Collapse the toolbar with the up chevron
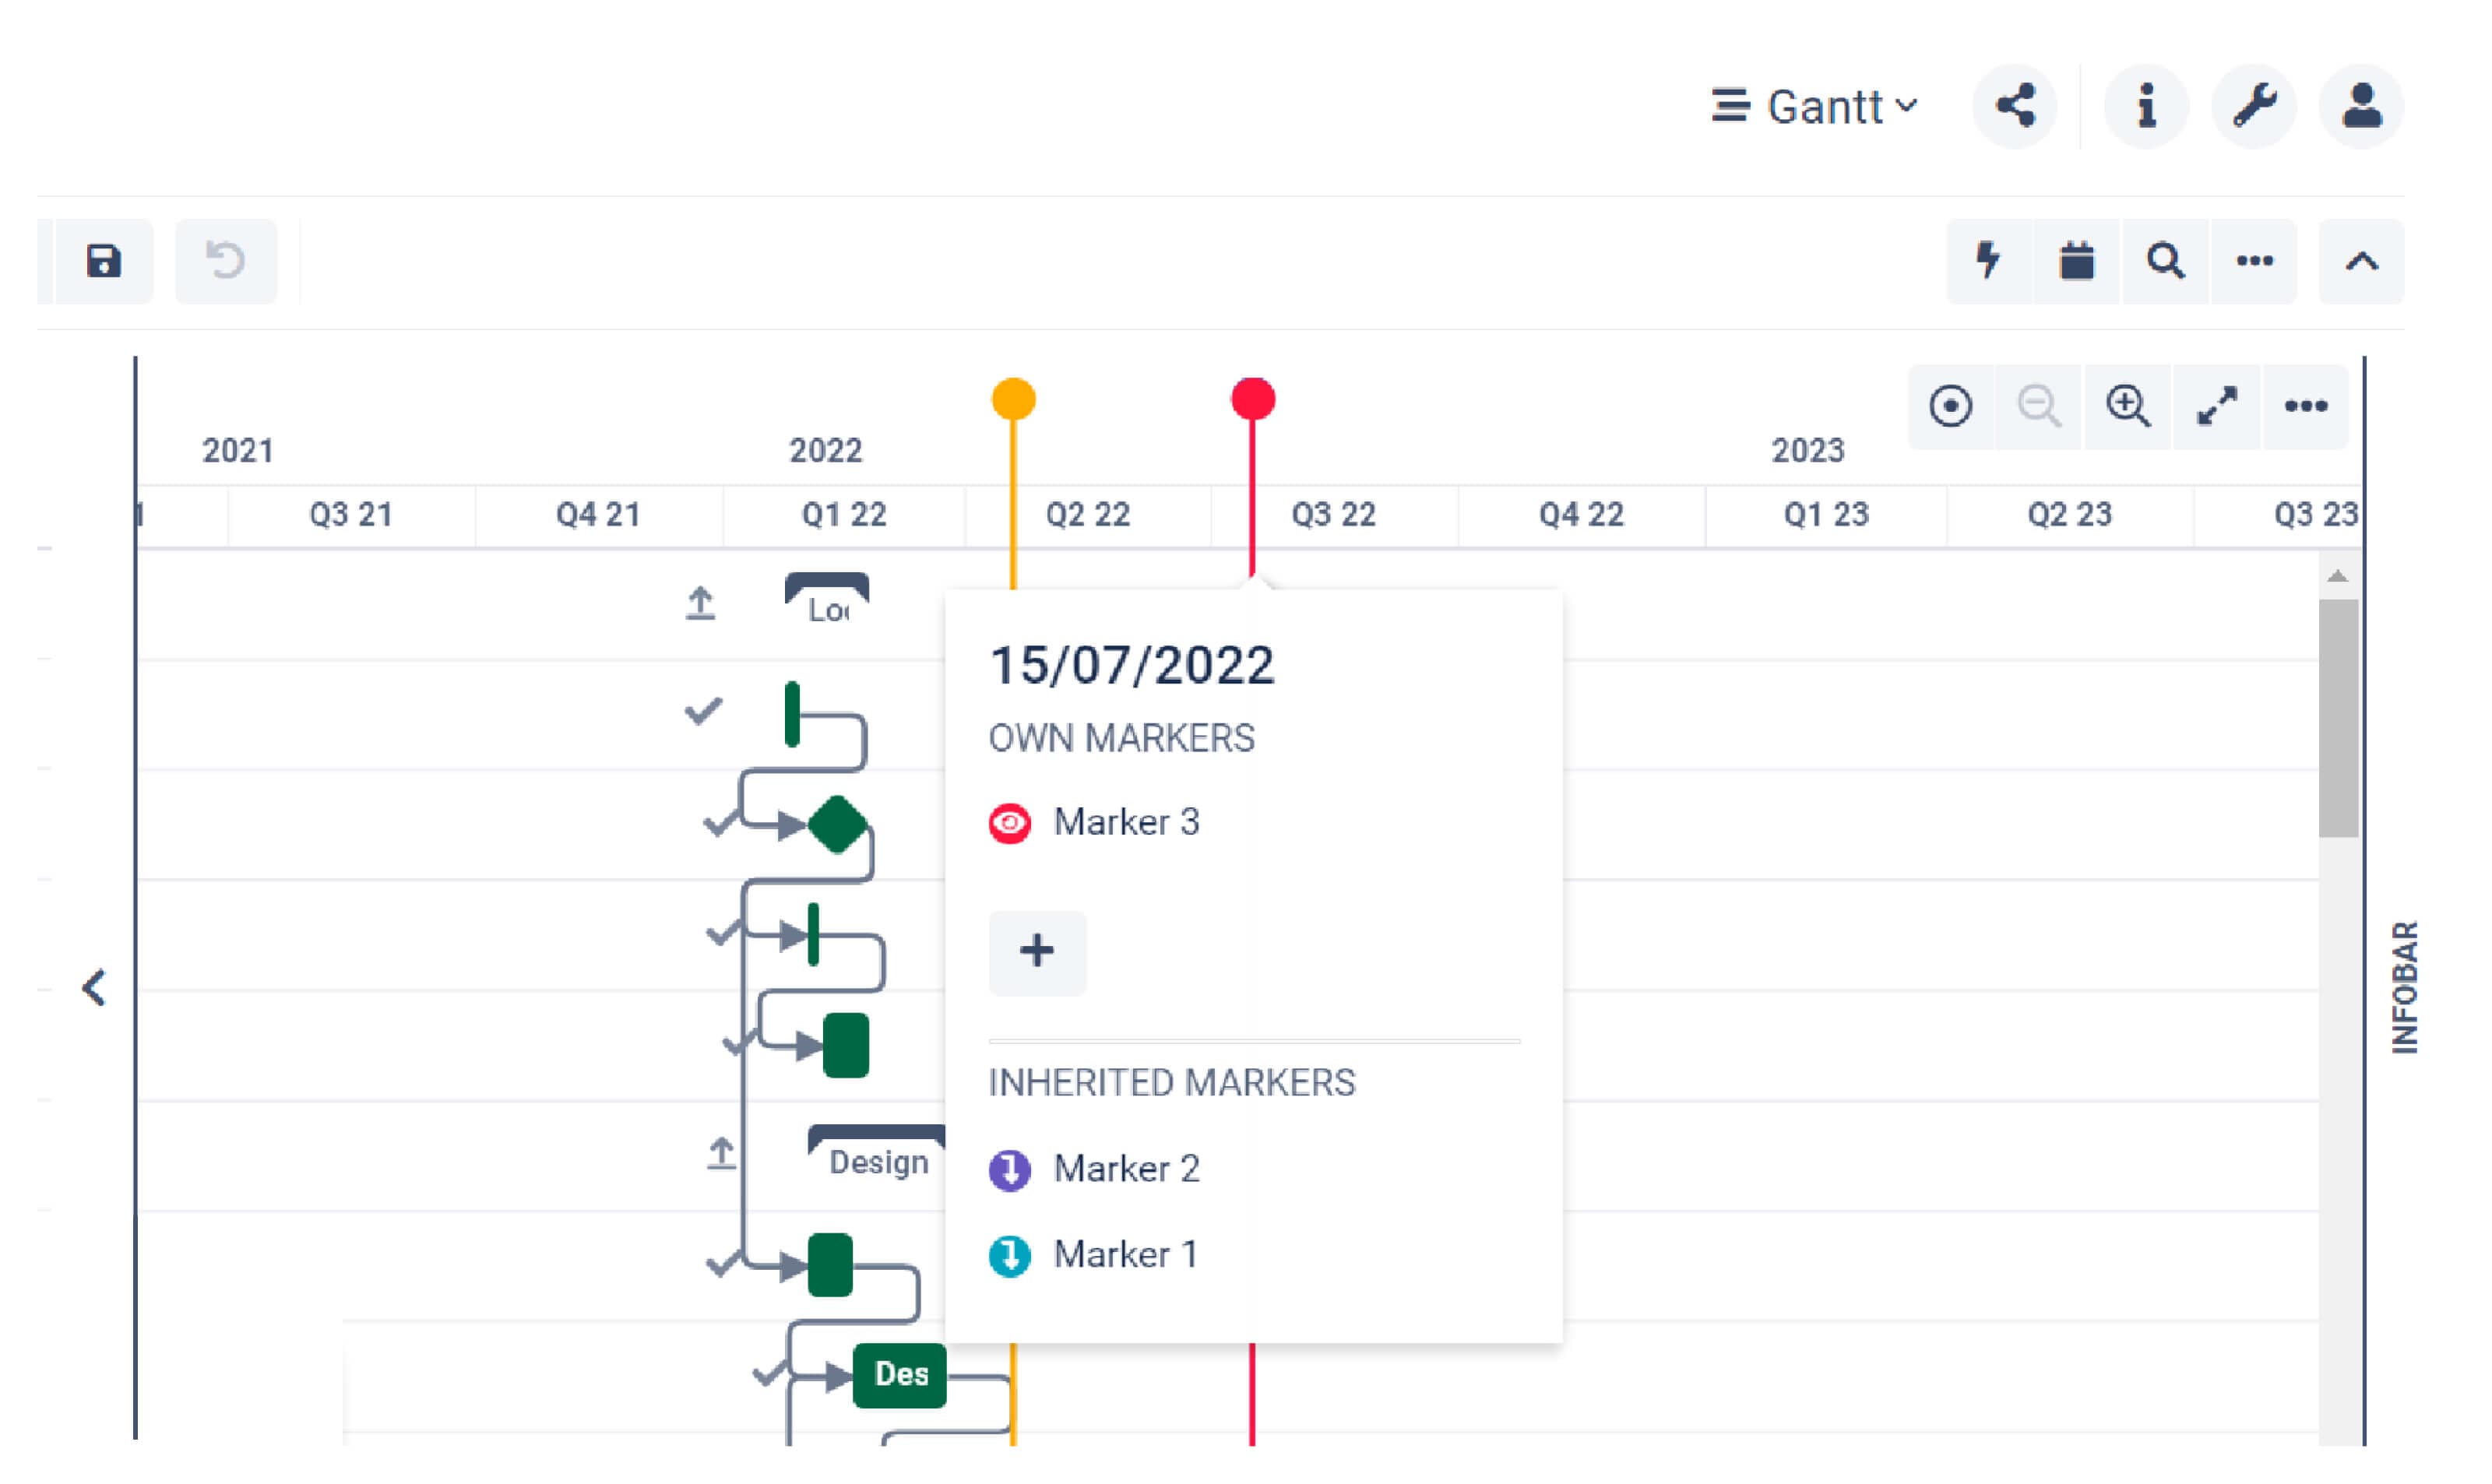This screenshot has height=1484, width=2492. [2362, 262]
